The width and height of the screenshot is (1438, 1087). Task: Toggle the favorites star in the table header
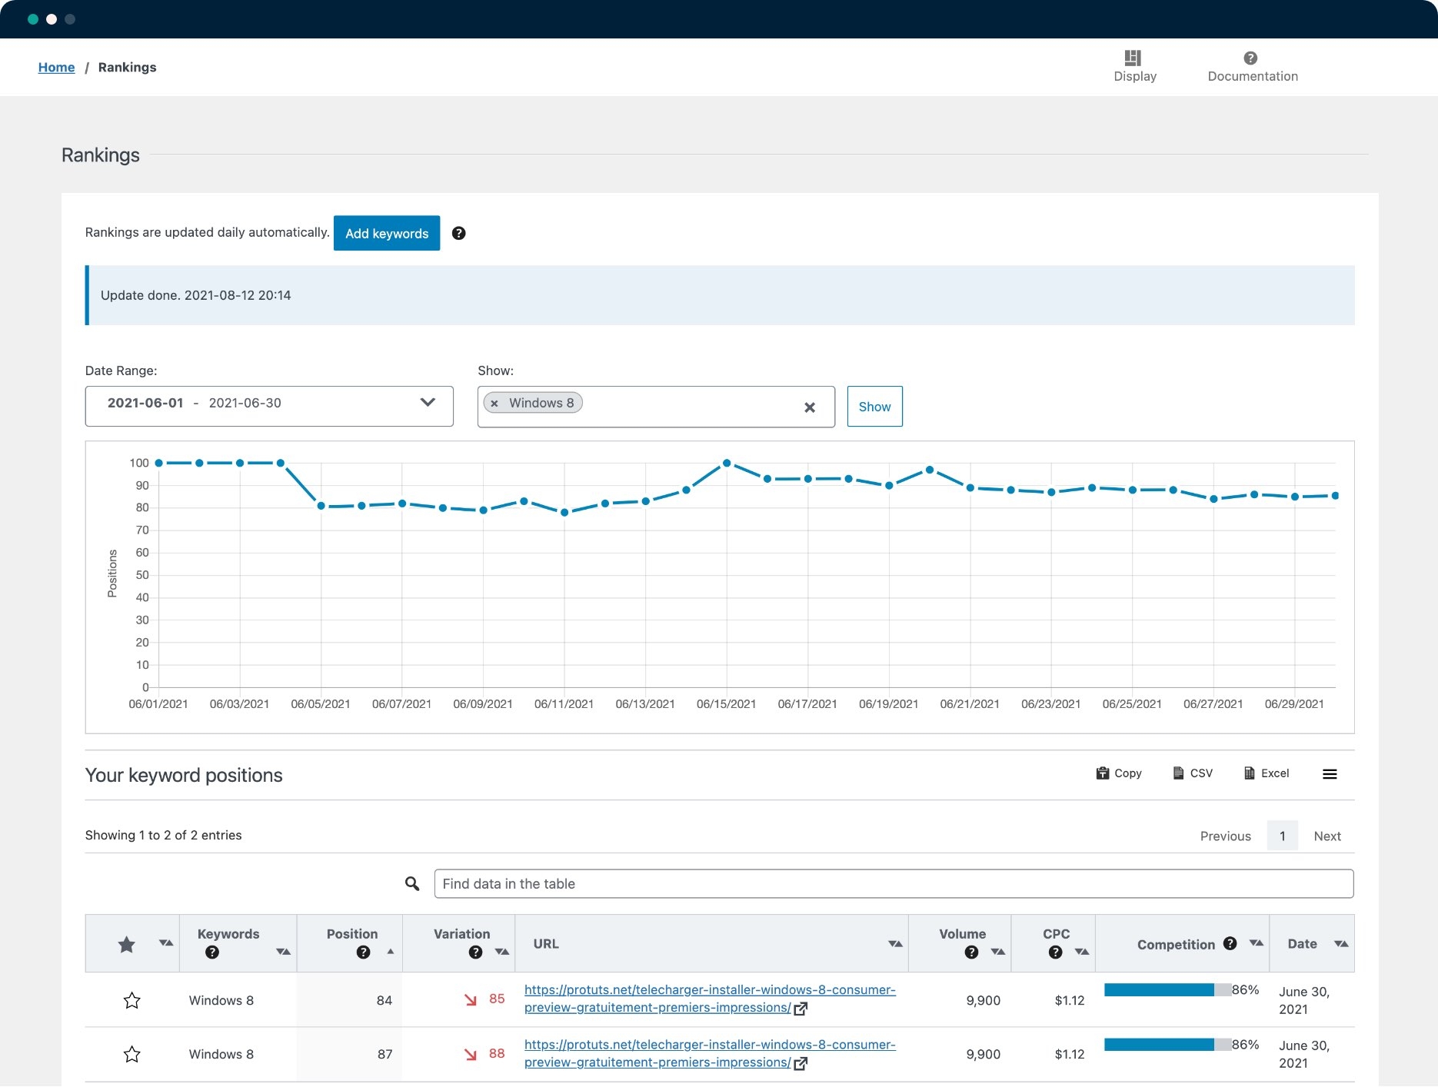pos(126,943)
